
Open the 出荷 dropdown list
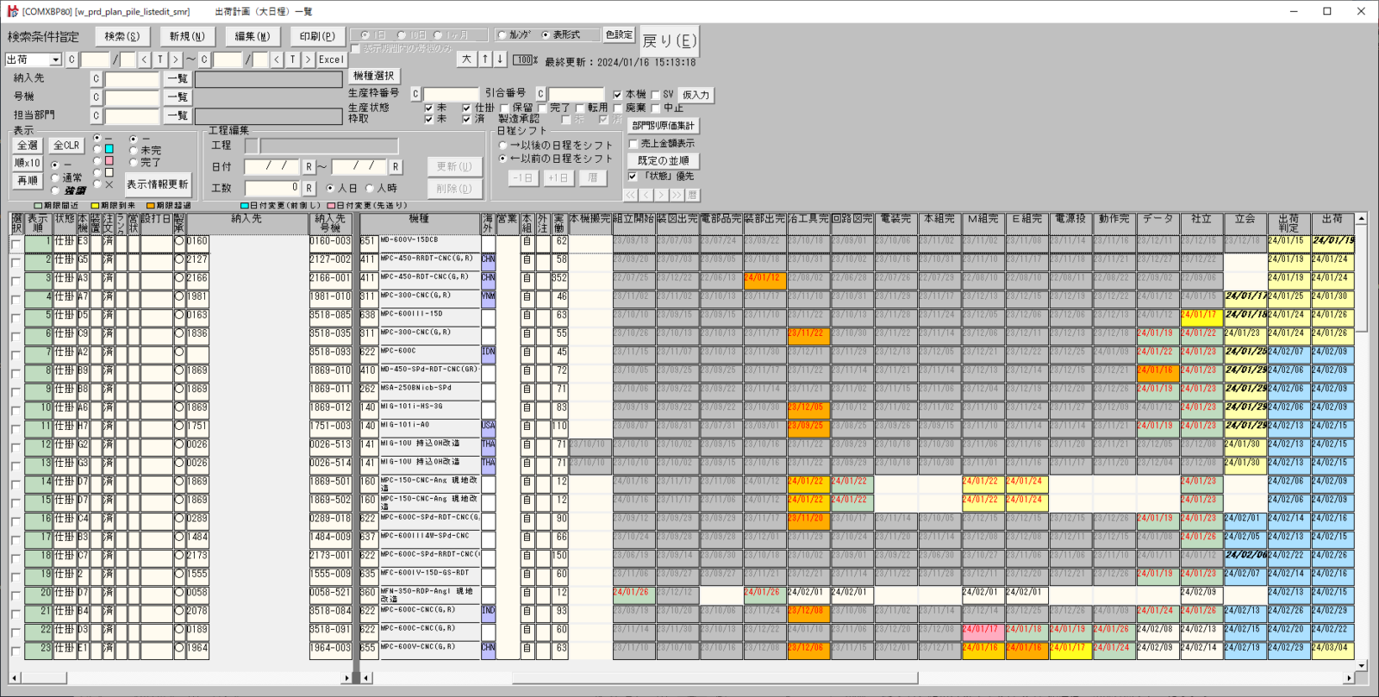click(55, 59)
